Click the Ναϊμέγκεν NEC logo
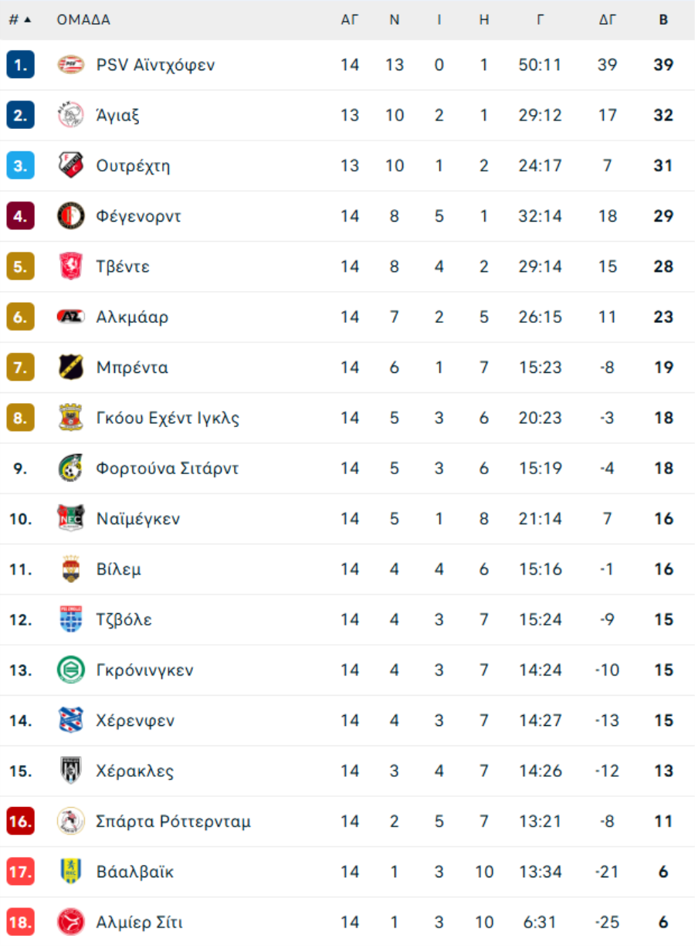The height and width of the screenshot is (946, 695). (x=71, y=518)
